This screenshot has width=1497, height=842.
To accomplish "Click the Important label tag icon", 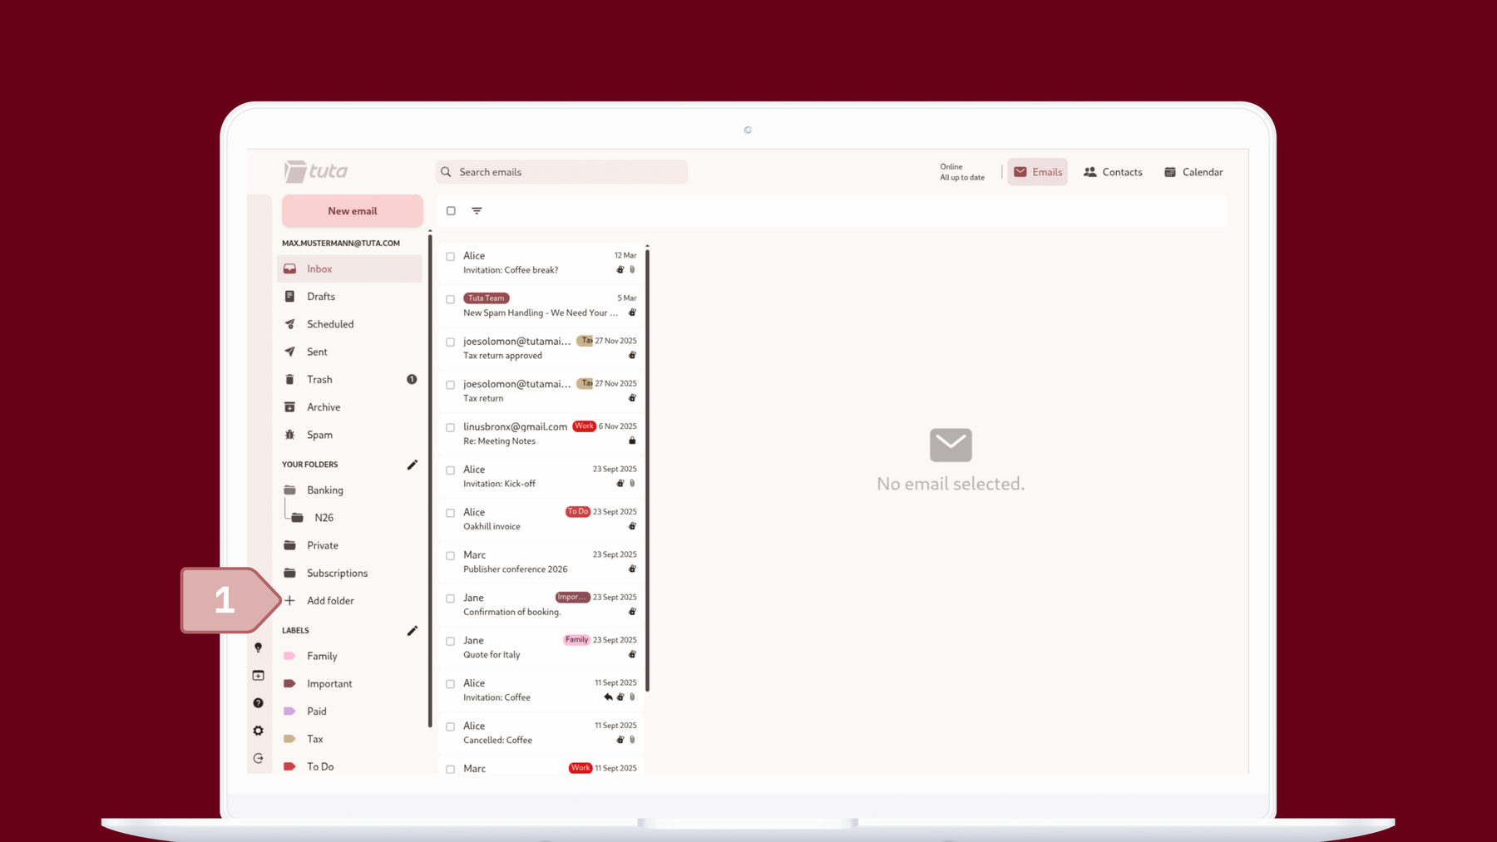I will pos(289,683).
